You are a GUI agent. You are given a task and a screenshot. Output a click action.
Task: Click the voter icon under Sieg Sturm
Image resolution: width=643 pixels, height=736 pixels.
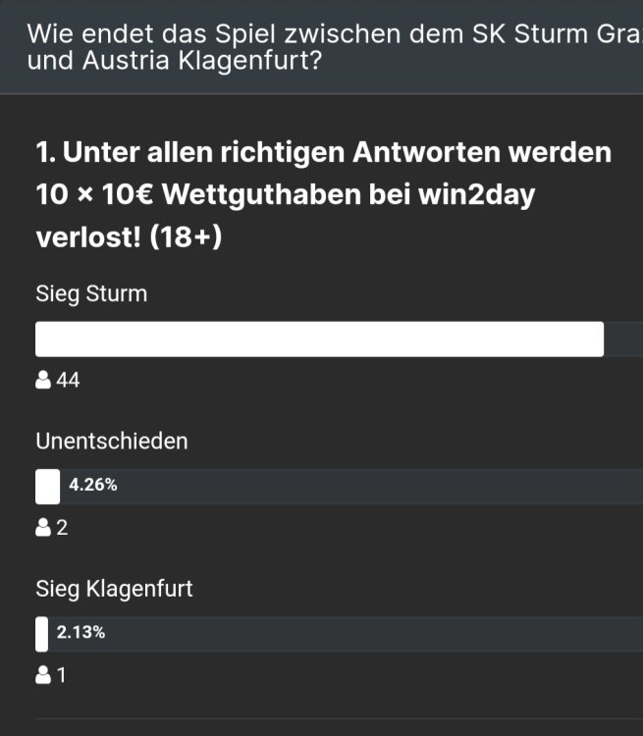[43, 381]
